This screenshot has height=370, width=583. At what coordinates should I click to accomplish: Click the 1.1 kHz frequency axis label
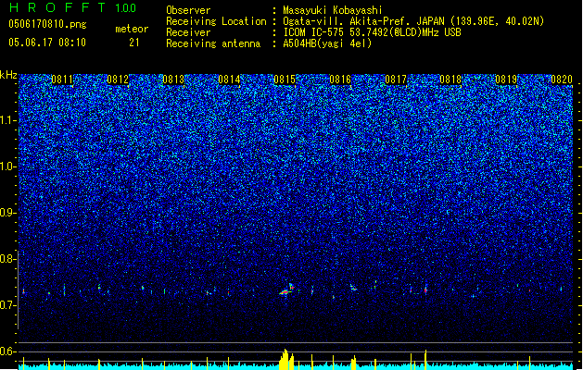click(x=7, y=120)
